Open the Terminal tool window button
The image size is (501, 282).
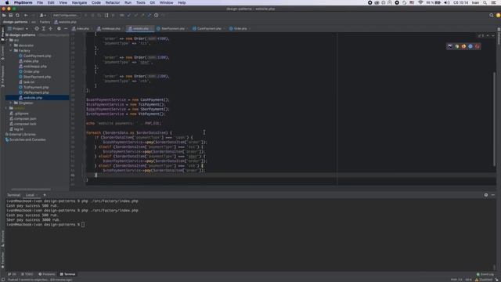pyautogui.click(x=67, y=274)
